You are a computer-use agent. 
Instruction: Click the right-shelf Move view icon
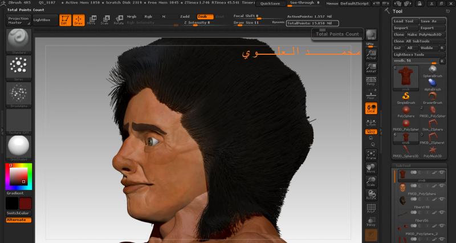coord(371,168)
